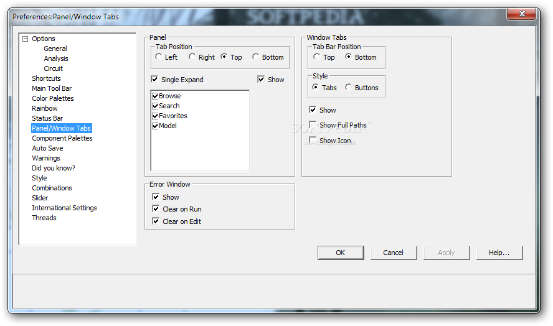Image resolution: width=553 pixels, height=326 pixels.
Task: Open the Main Tool Bar preferences
Action: [x=52, y=88]
